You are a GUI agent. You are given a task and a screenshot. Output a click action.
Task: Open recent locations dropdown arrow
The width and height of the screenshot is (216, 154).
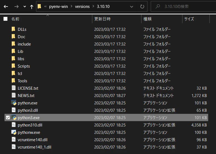pyautogui.click(x=25, y=7)
